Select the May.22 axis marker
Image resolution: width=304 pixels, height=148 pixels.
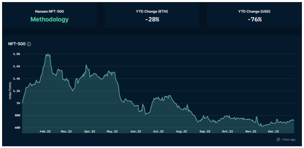click(x=112, y=132)
